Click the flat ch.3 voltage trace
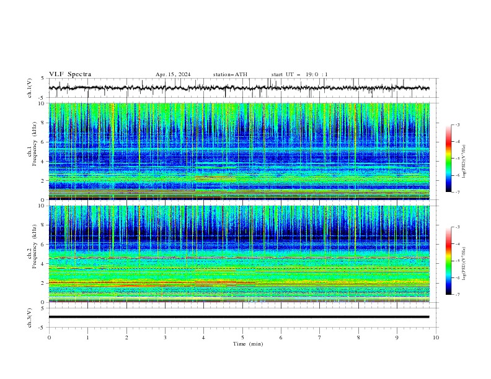 [x=239, y=317]
